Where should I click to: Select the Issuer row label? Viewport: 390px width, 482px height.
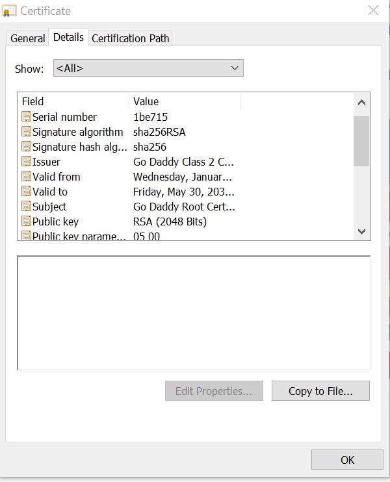tap(46, 162)
